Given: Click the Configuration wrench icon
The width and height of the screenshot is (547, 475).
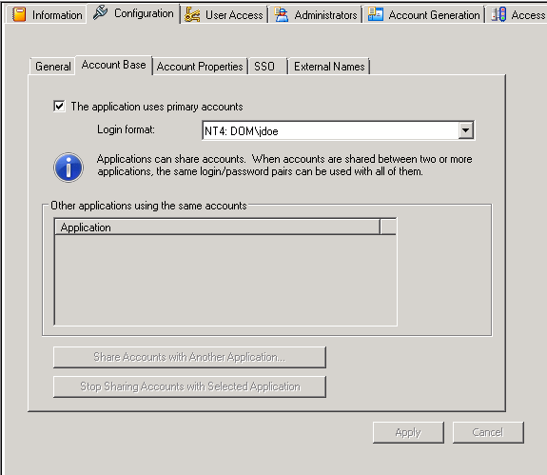Looking at the screenshot, I should [101, 13].
